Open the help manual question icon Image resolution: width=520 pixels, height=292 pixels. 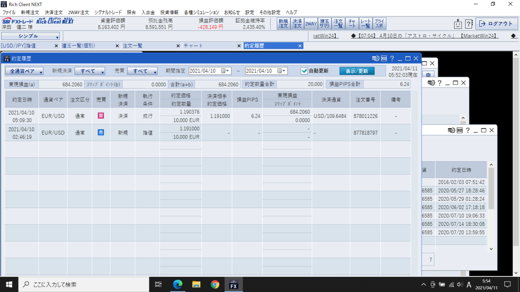469,24
